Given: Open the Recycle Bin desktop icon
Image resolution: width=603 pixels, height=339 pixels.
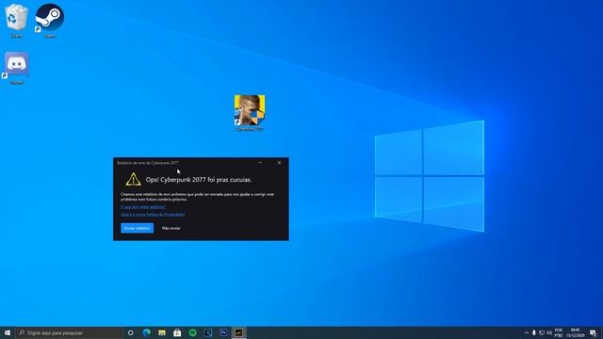Looking at the screenshot, I should pyautogui.click(x=17, y=20).
